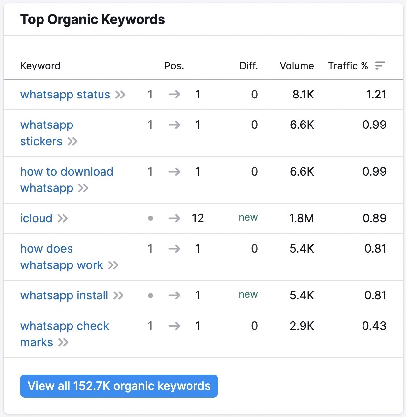Select the 8.1K volume value
Image resolution: width=406 pixels, height=417 pixels.
point(303,95)
